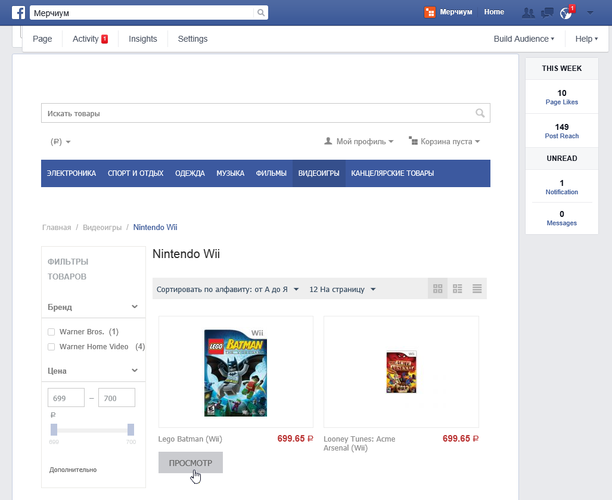Click the minimum price slider handle
612x500 pixels.
(54, 430)
